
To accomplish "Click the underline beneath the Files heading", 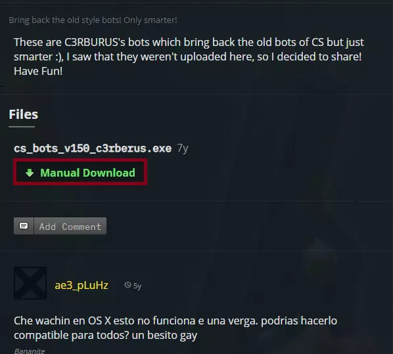I will pyautogui.click(x=22, y=127).
